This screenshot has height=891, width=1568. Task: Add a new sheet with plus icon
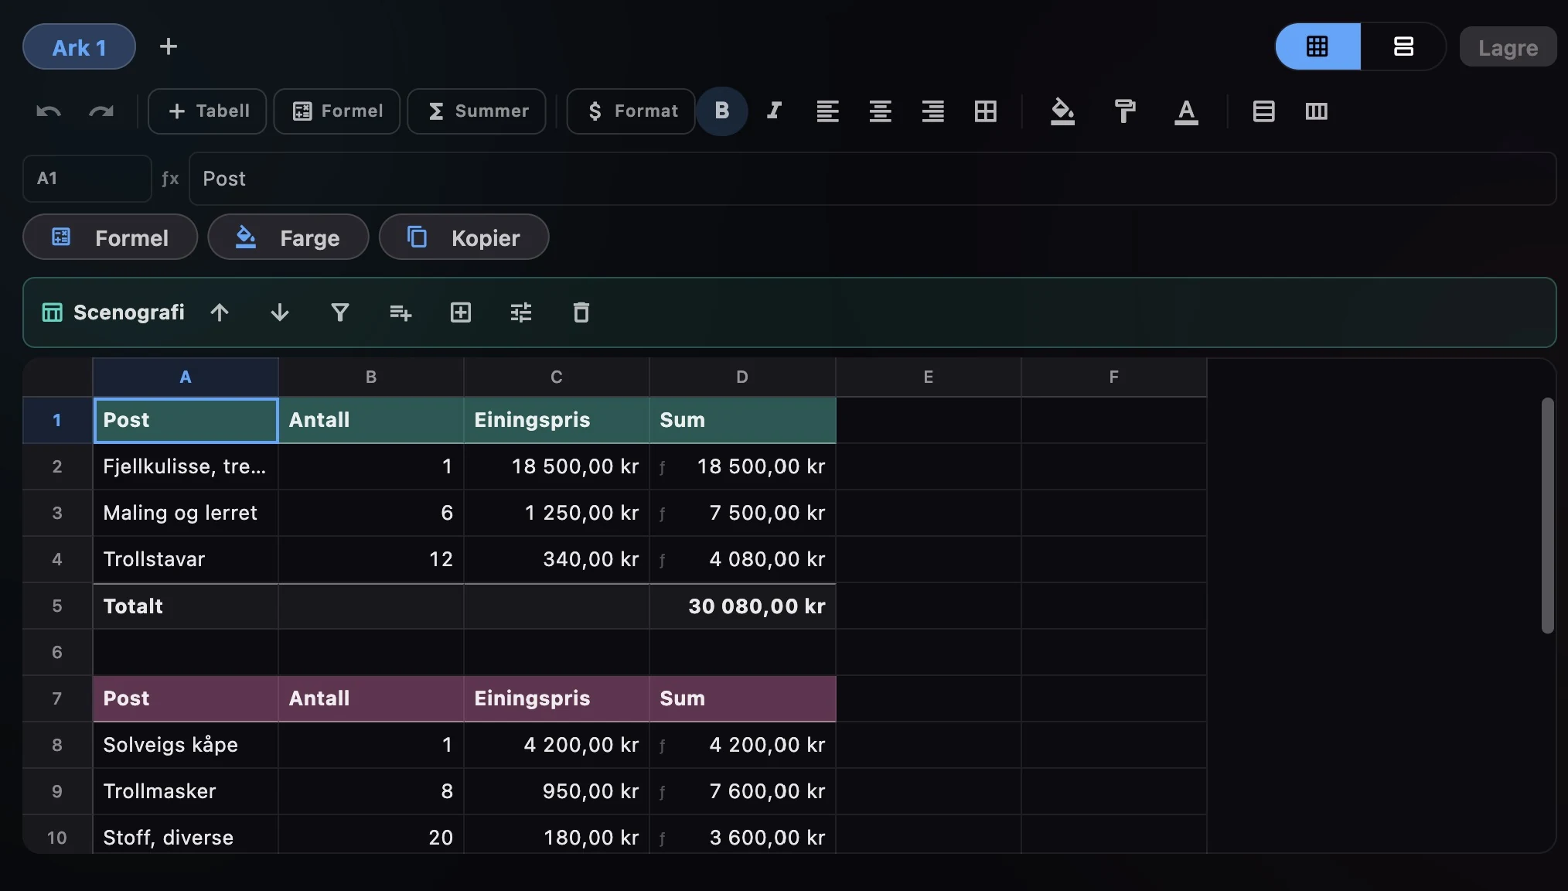pyautogui.click(x=169, y=46)
